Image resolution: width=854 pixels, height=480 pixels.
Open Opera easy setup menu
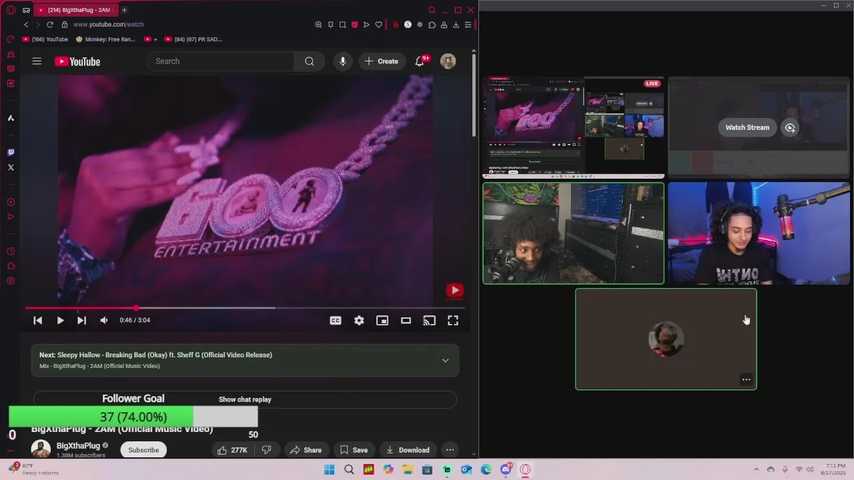tap(468, 25)
